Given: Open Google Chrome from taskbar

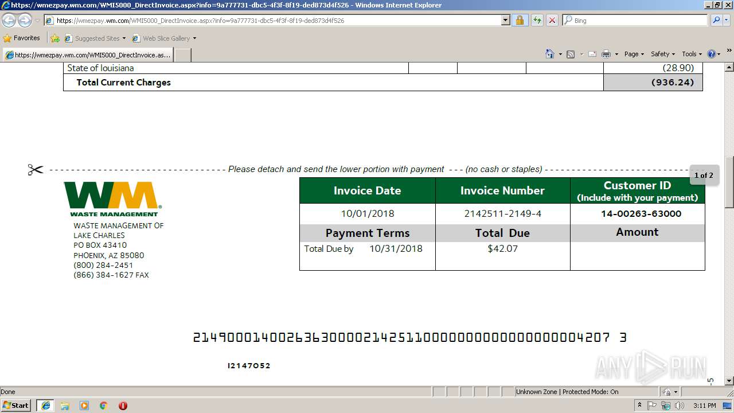Looking at the screenshot, I should pyautogui.click(x=103, y=406).
